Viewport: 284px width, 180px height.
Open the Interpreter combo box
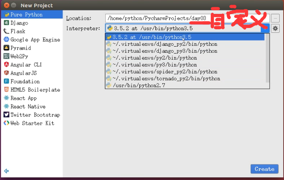click(x=187, y=28)
